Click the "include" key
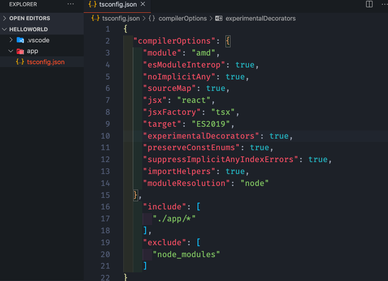The height and width of the screenshot is (281, 388). pyautogui.click(x=165, y=207)
